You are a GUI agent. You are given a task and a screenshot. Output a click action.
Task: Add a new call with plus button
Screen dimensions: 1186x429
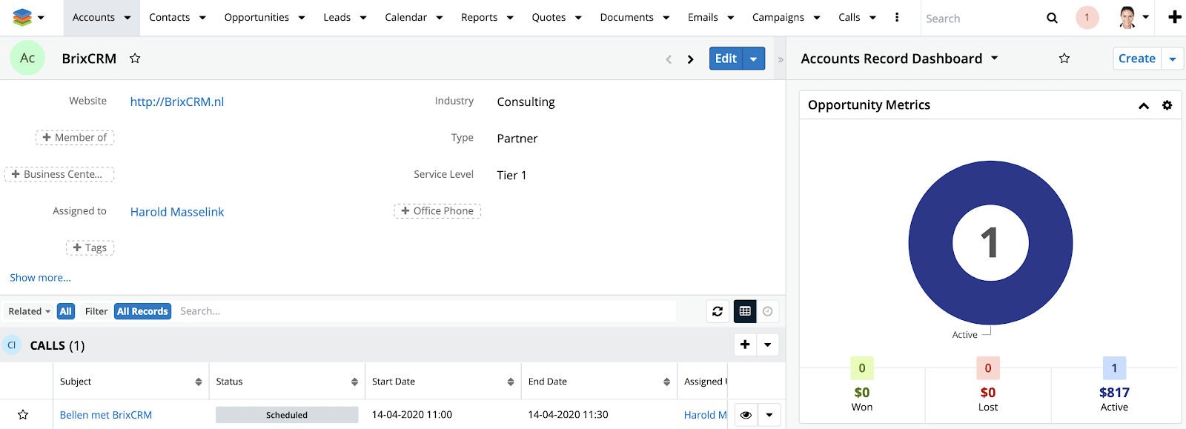pyautogui.click(x=745, y=345)
